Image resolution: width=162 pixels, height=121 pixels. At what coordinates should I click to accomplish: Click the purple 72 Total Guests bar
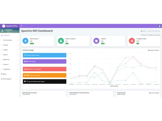point(44,61)
